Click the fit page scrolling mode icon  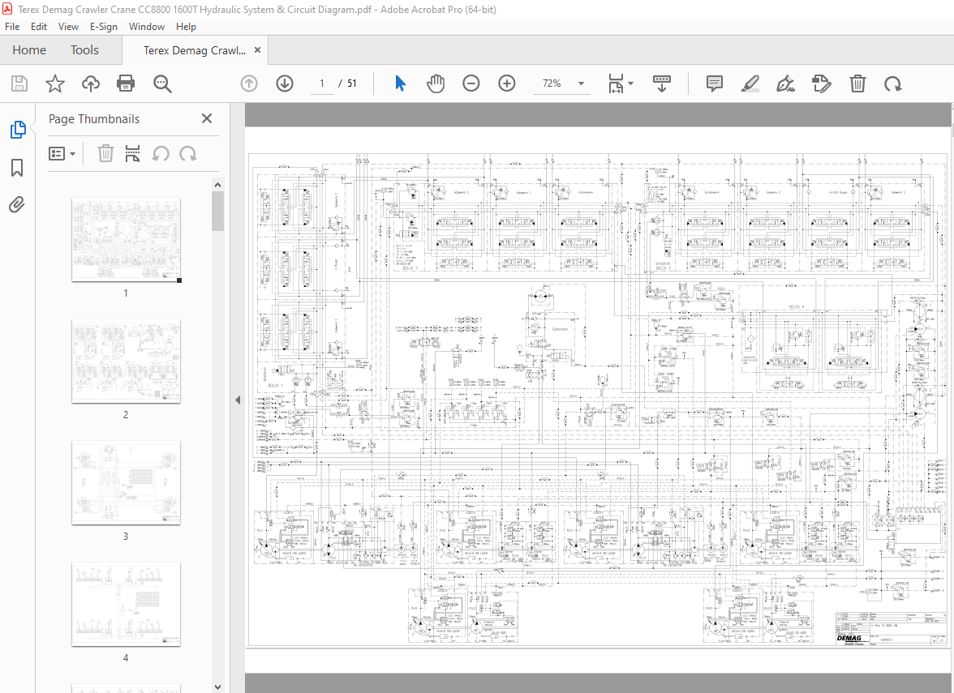616,83
